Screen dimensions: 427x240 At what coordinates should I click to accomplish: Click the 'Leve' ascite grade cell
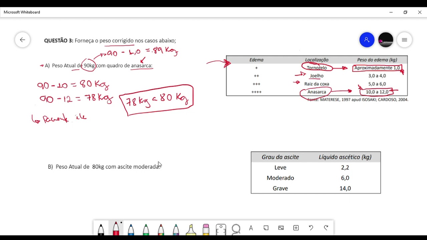pyautogui.click(x=280, y=168)
